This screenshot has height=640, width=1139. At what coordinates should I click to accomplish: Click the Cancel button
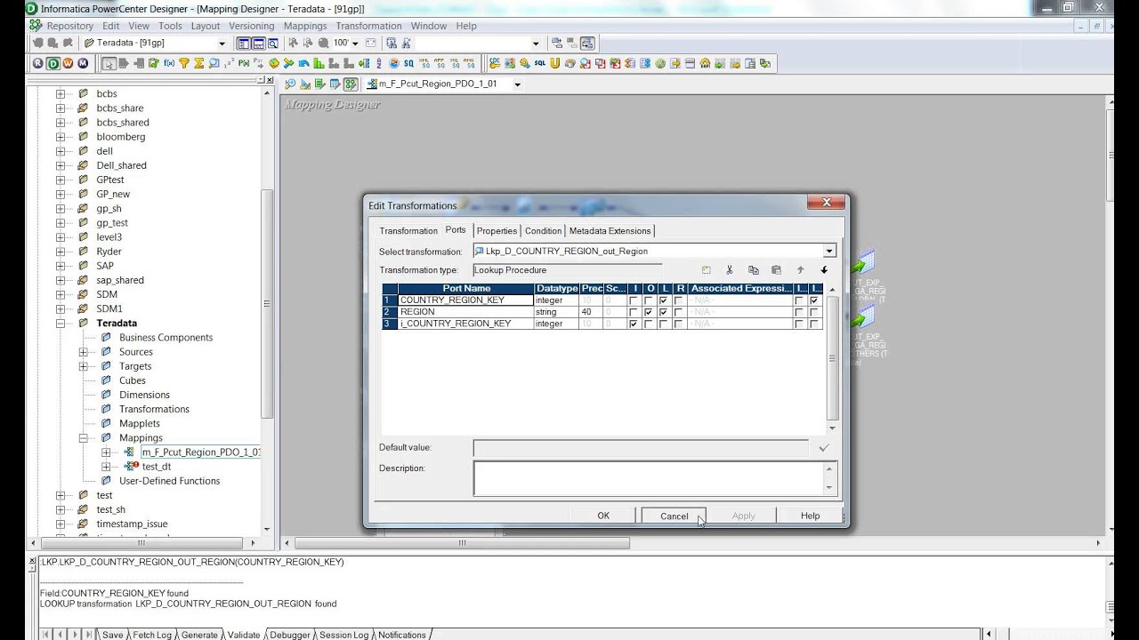click(674, 516)
